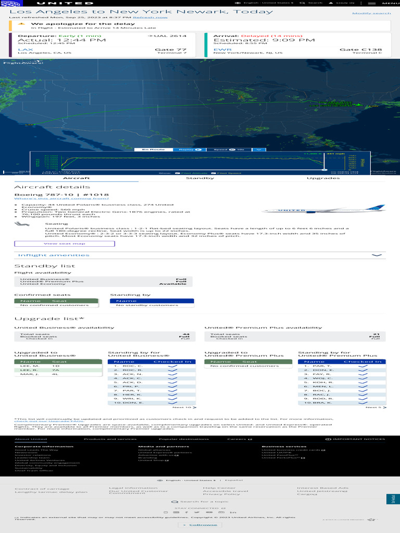Click the Sign In person icon
Viewport: 400px width, 533px height.
(x=331, y=3)
